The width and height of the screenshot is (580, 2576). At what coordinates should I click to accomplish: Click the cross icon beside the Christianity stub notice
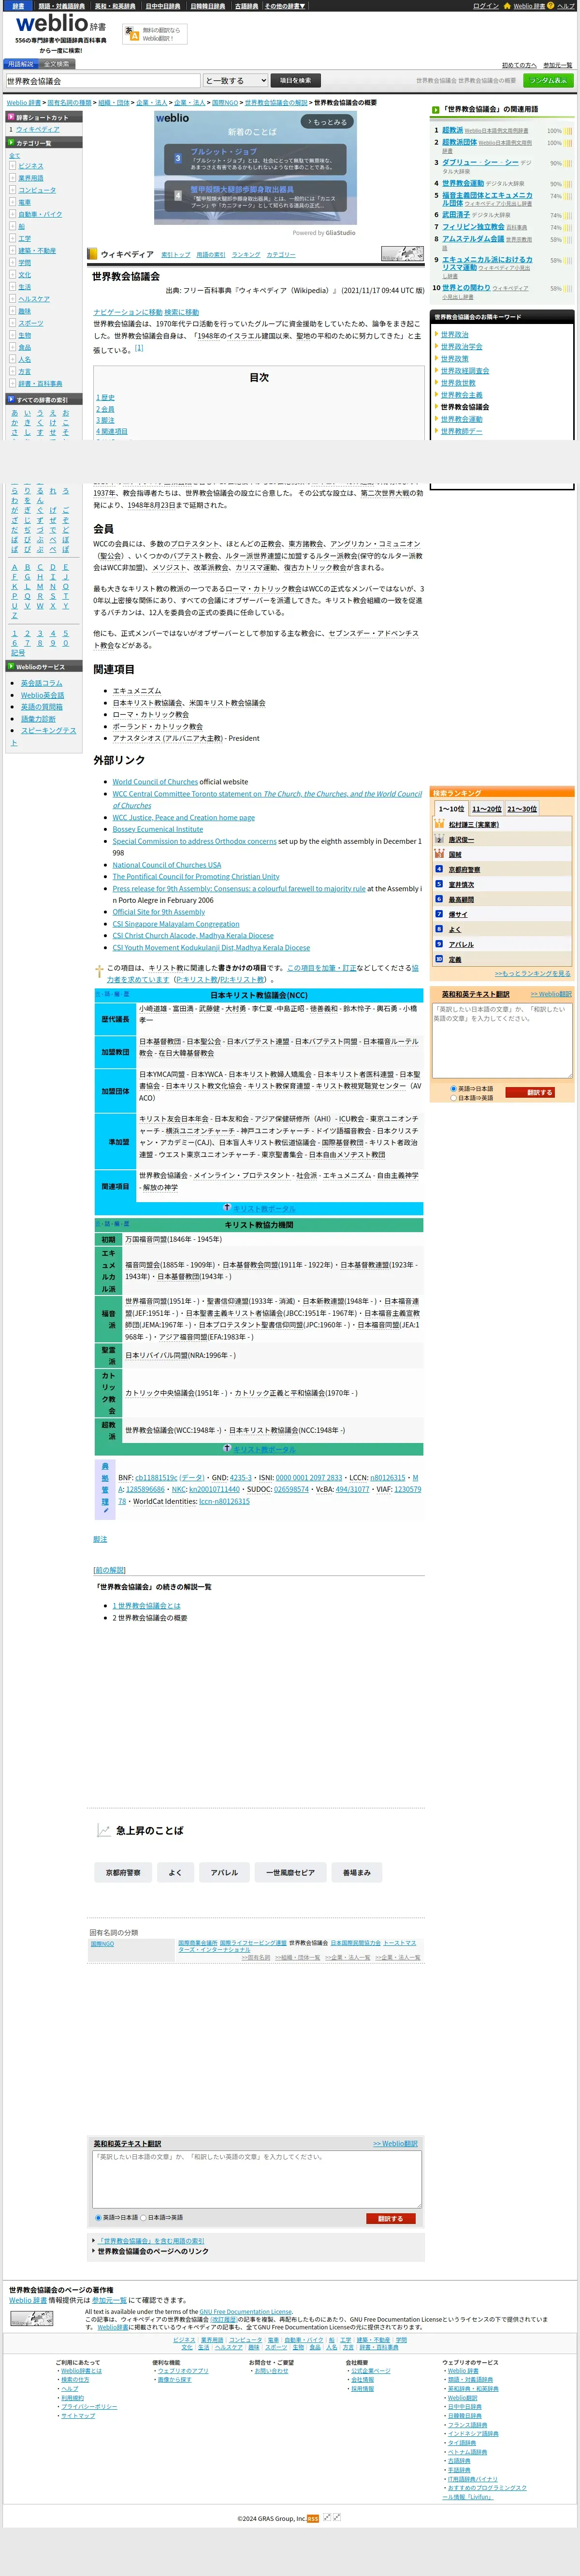99,971
